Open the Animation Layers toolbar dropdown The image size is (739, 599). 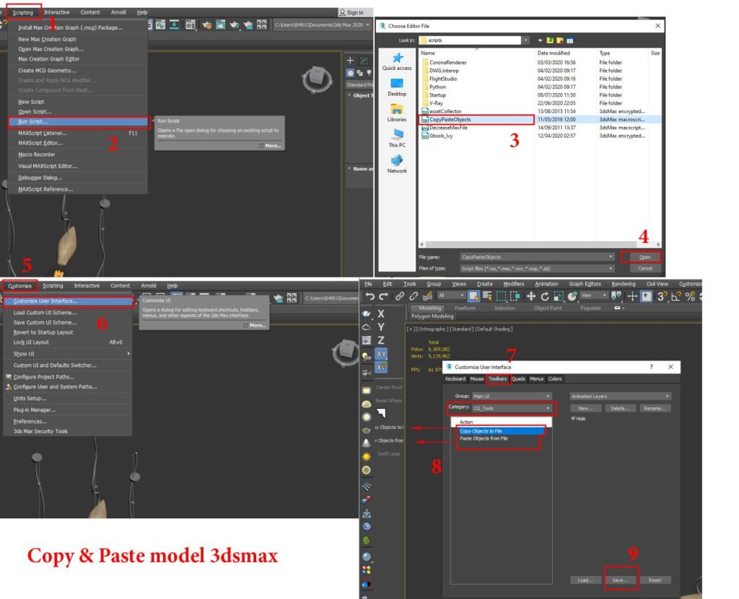620,396
